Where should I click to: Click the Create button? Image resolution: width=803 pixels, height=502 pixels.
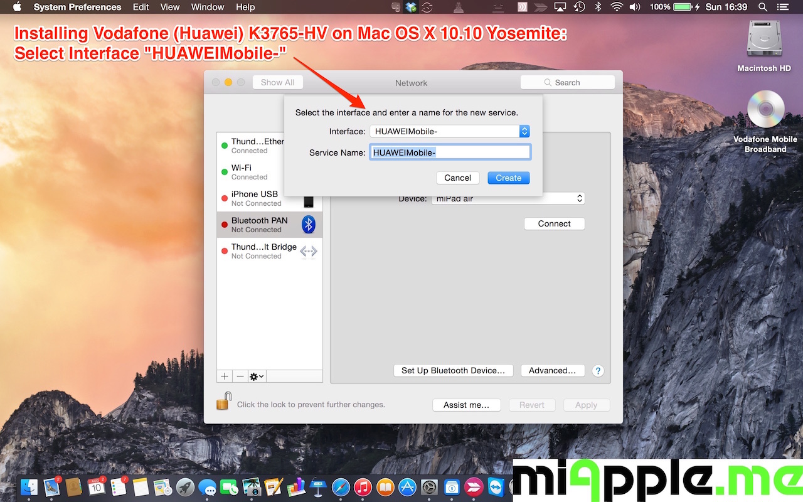(x=508, y=178)
